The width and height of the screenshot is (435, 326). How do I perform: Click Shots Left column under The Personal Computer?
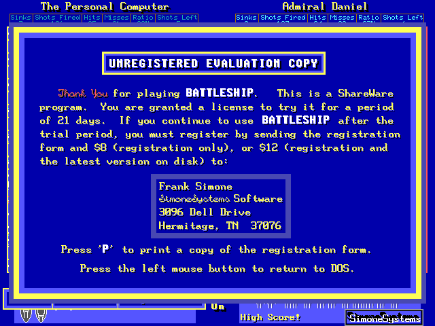point(177,18)
